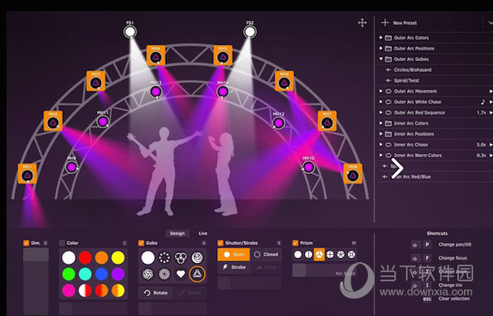Viewport: 493px width, 316px height.
Task: Set shutter to Open
Action: (x=234, y=255)
